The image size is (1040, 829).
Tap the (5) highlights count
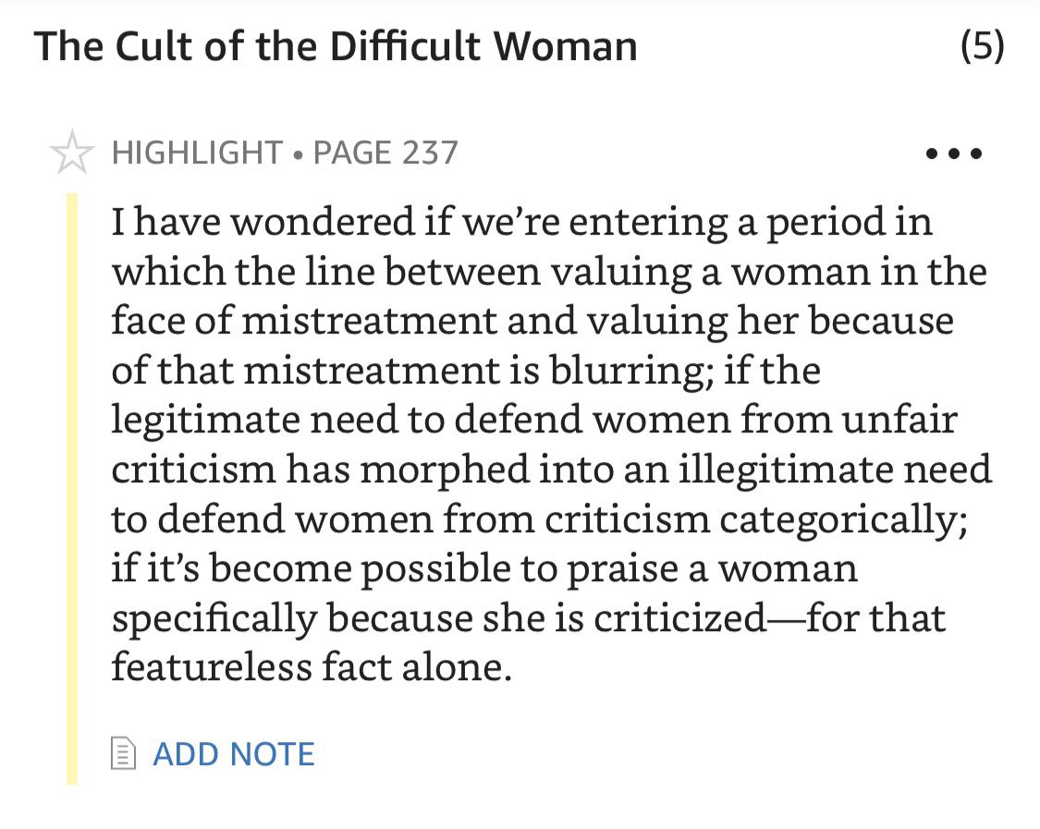pyautogui.click(x=982, y=46)
